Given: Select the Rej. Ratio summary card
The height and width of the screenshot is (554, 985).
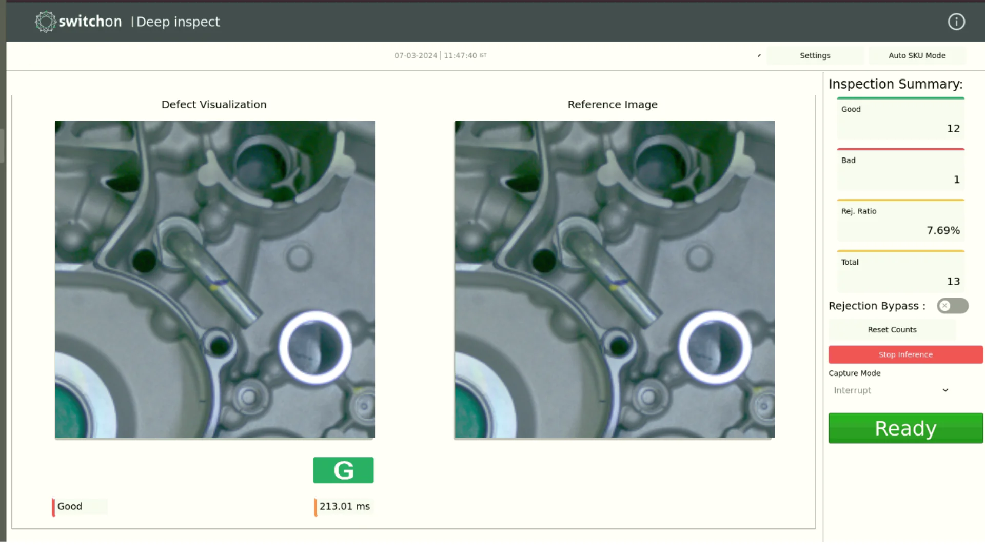Looking at the screenshot, I should pyautogui.click(x=900, y=221).
